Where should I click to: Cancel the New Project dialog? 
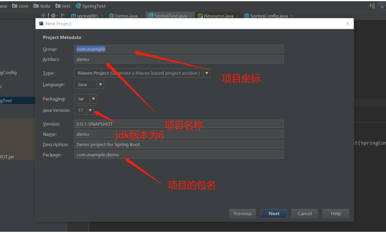(305, 214)
